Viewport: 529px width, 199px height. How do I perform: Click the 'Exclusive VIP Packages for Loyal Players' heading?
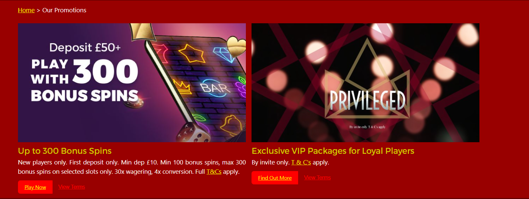click(x=333, y=151)
